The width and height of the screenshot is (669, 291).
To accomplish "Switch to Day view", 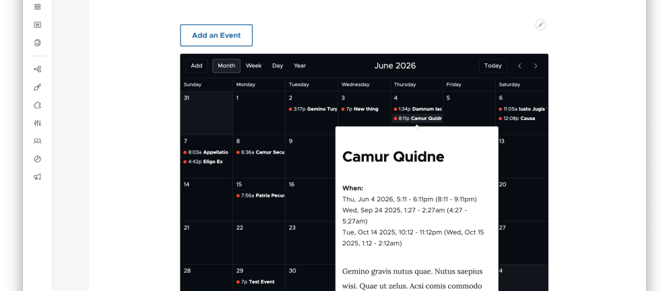I will (x=278, y=66).
